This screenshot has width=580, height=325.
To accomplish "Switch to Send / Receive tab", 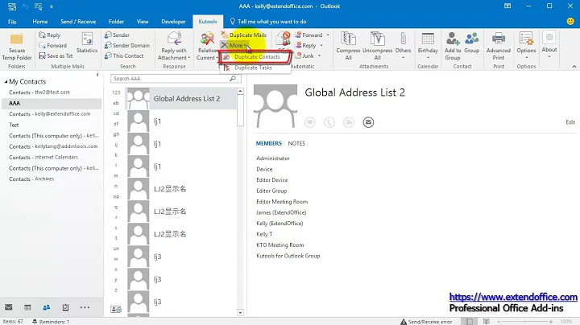I will [x=78, y=22].
